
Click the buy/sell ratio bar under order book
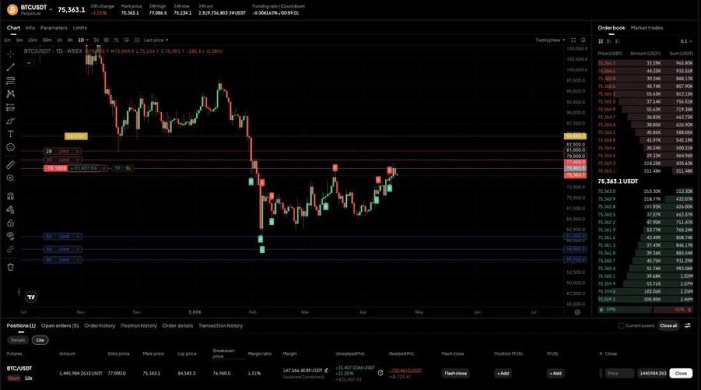tap(646, 310)
